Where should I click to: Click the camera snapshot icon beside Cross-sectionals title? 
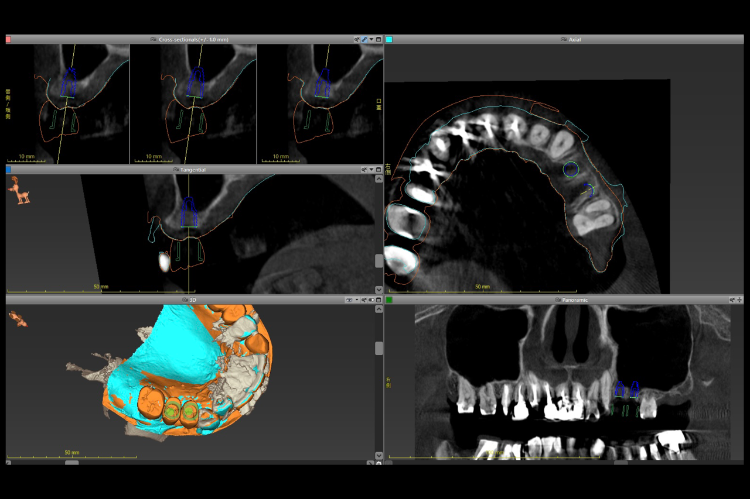pos(154,40)
